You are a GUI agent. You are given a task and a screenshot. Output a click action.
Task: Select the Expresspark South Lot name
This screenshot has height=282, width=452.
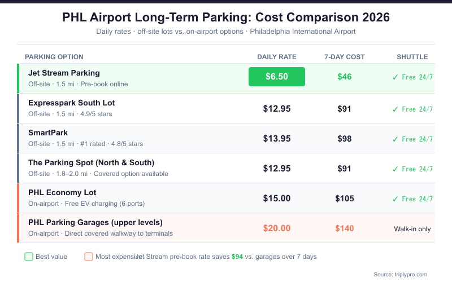71,103
